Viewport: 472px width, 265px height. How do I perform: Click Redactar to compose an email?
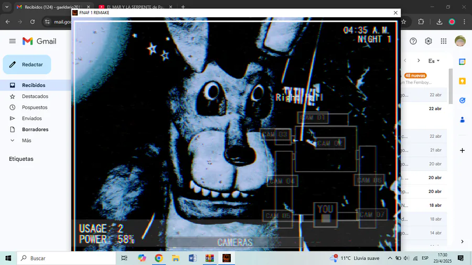(x=27, y=64)
